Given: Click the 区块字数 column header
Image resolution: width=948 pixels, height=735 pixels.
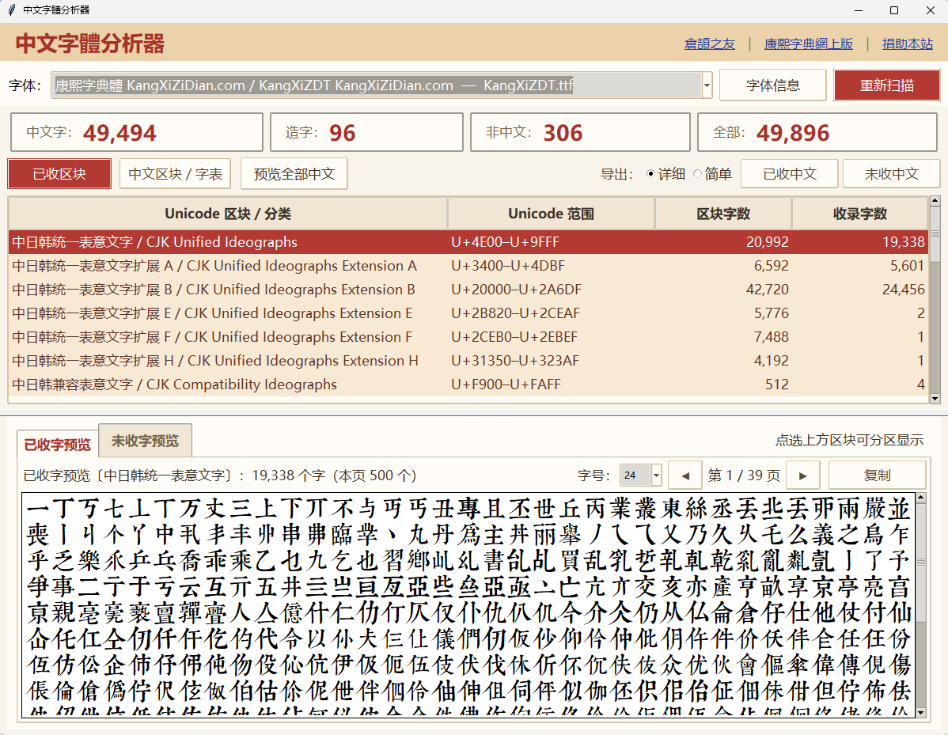Looking at the screenshot, I should 723,214.
